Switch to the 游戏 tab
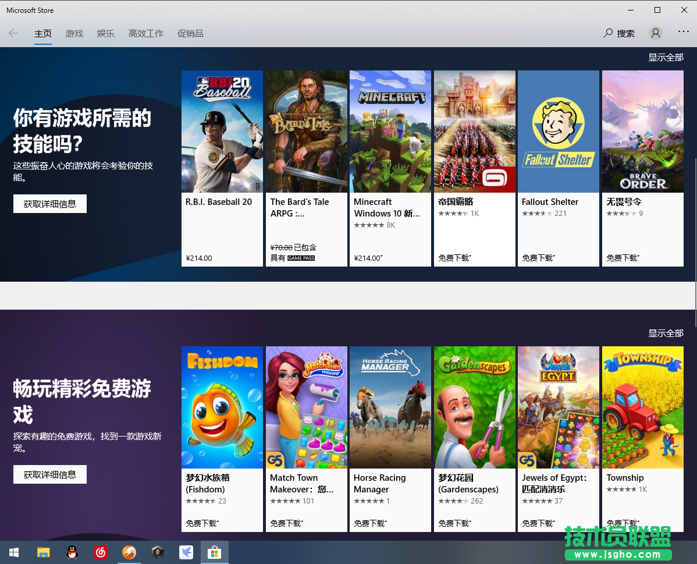 coord(74,34)
